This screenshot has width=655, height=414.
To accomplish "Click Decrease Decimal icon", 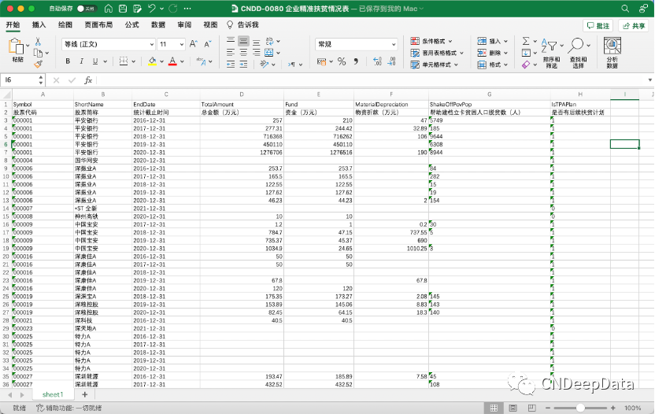I will 392,61.
